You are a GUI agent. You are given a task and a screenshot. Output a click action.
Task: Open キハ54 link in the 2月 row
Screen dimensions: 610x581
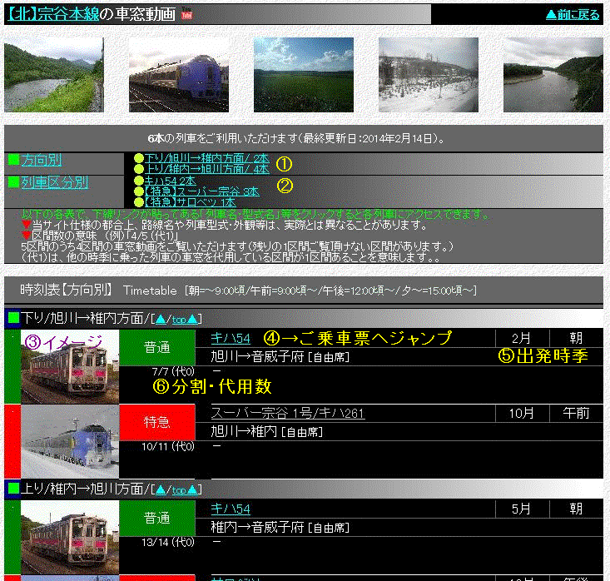click(231, 339)
